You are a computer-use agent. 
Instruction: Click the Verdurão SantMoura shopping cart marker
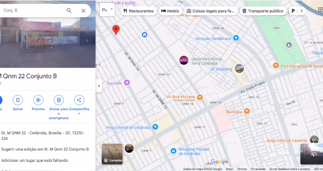pos(236,38)
